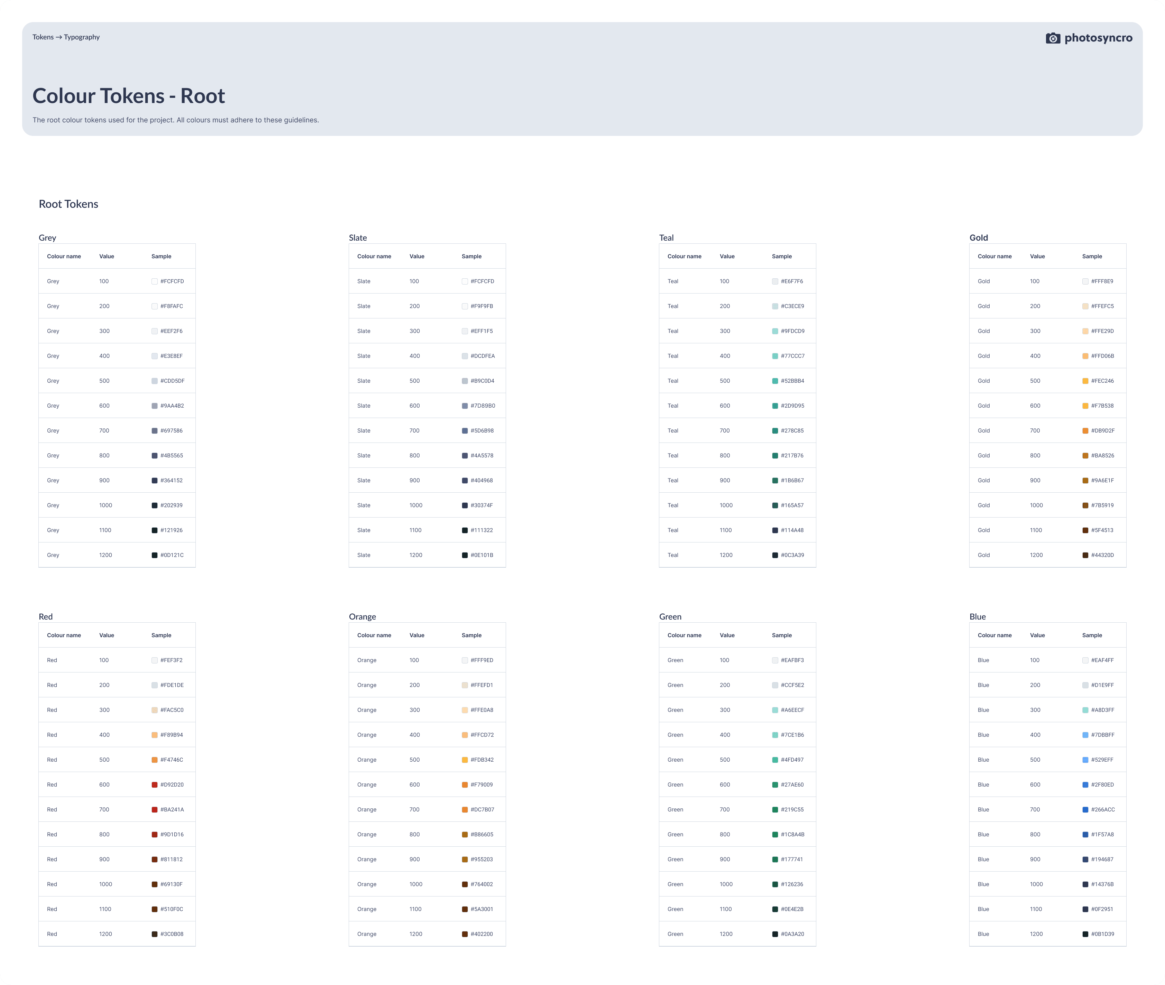Select the Blue 600 #2F80ED swatch
Viewport: 1165px width, 985px height.
[1085, 785]
